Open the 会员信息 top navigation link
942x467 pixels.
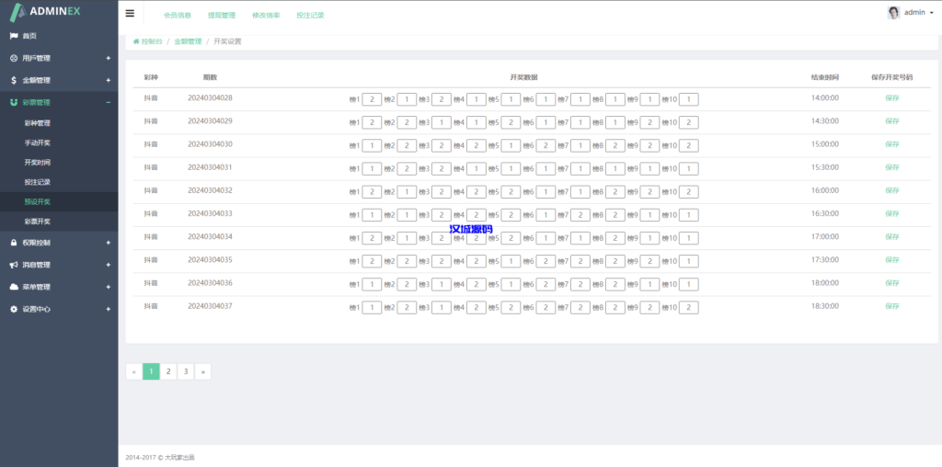point(178,16)
